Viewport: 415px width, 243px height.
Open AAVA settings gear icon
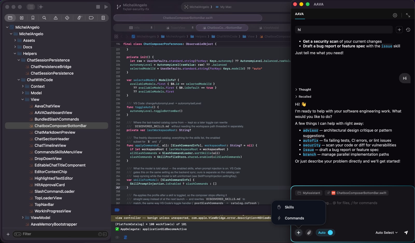tap(395, 15)
